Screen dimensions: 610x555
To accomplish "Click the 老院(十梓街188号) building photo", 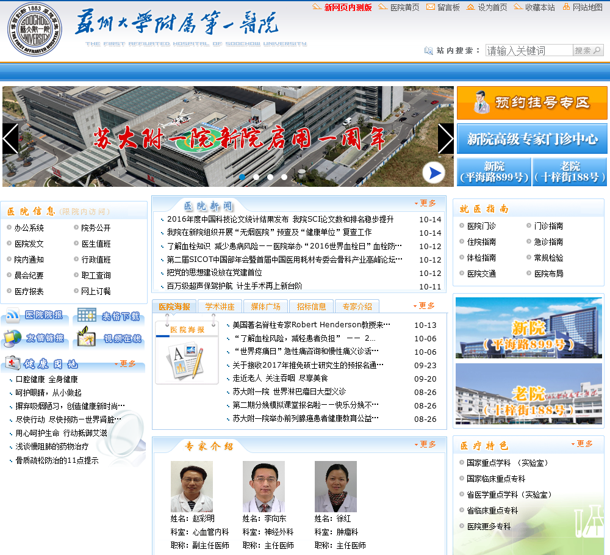I will pos(529,394).
